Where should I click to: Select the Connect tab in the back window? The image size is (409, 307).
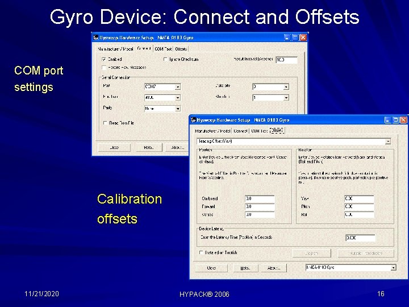point(144,48)
